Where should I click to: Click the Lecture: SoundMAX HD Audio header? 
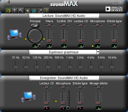64,16
